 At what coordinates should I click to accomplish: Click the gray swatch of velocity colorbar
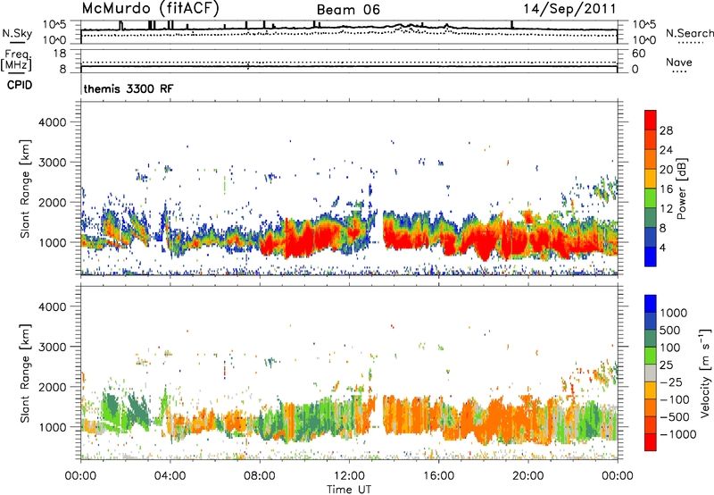pos(651,373)
